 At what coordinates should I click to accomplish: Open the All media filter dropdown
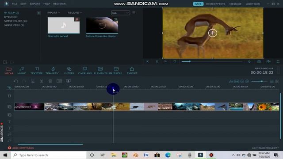[x=120, y=13]
